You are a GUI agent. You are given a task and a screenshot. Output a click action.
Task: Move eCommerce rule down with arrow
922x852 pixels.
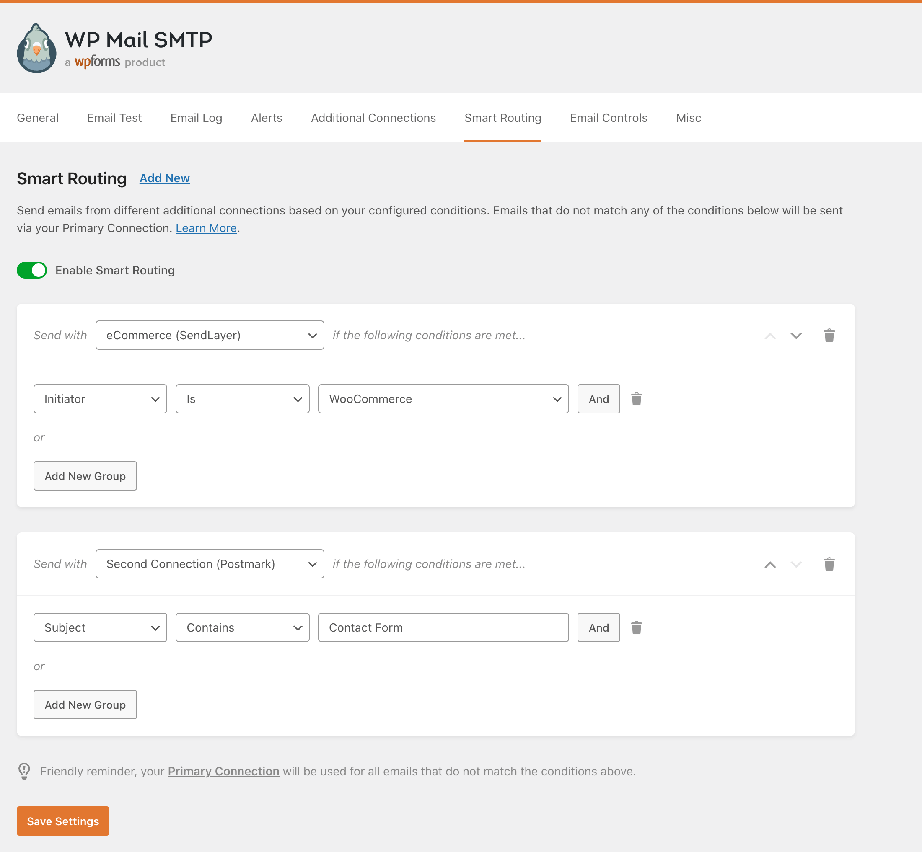(x=795, y=335)
